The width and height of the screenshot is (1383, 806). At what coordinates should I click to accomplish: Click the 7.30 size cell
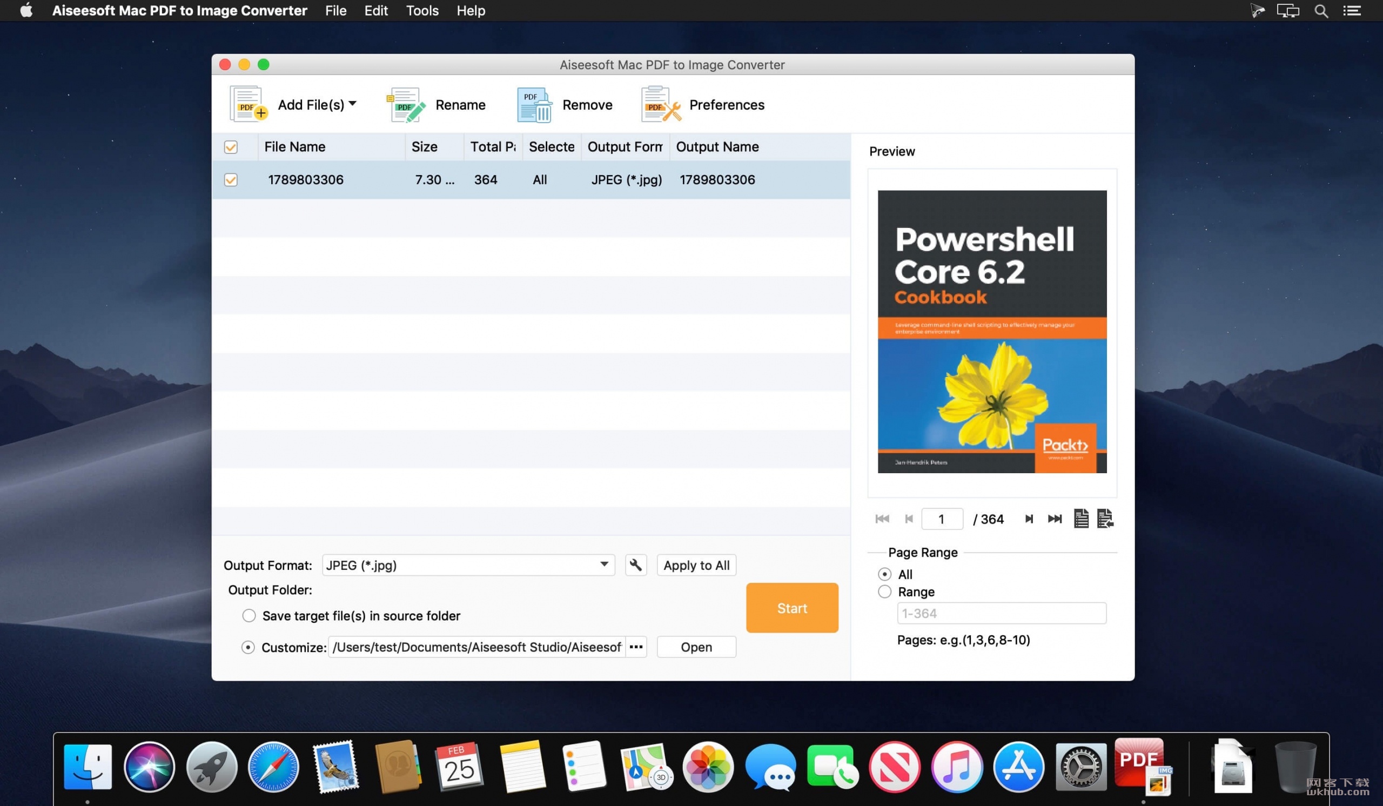point(435,179)
